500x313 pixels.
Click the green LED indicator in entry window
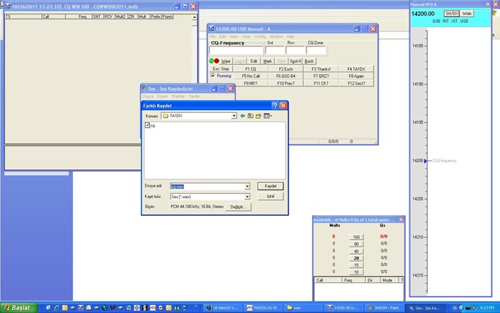tap(211, 61)
